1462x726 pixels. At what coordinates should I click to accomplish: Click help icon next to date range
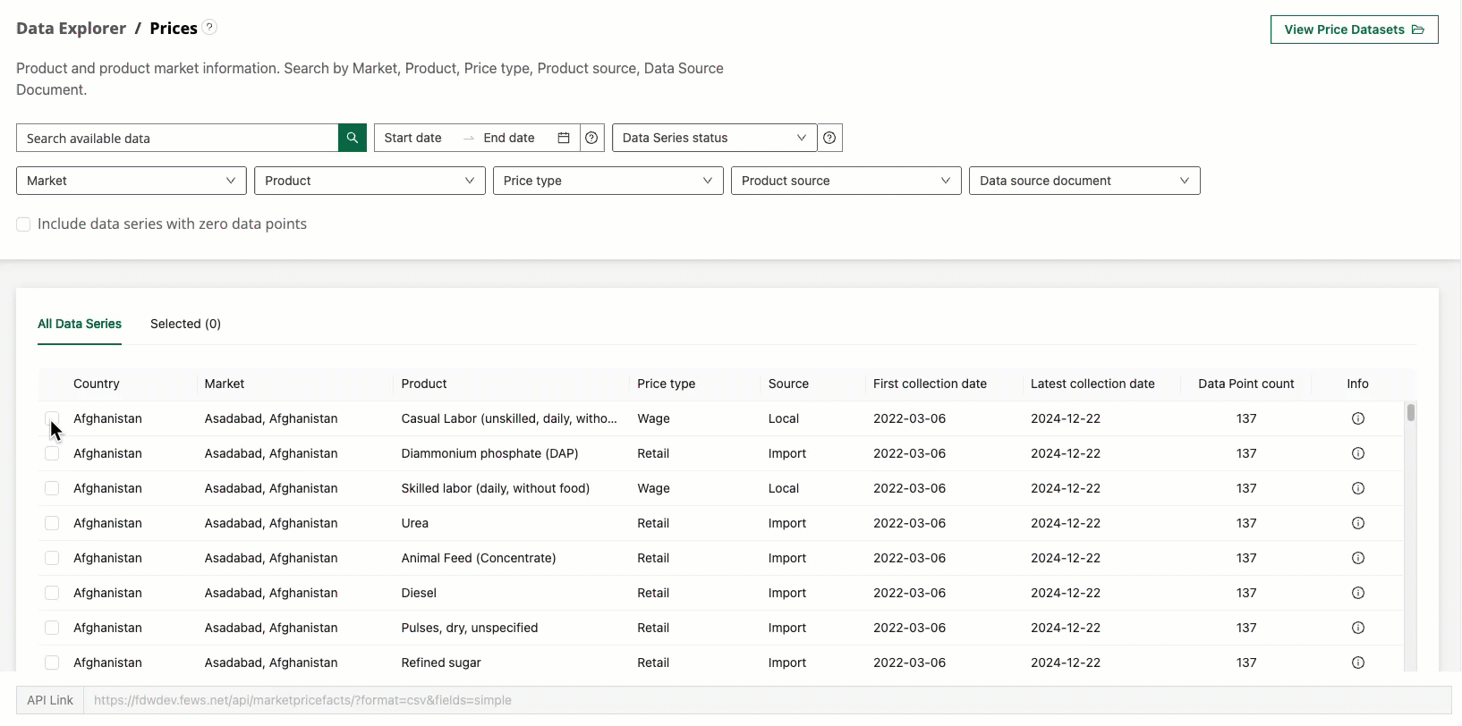[x=591, y=138]
